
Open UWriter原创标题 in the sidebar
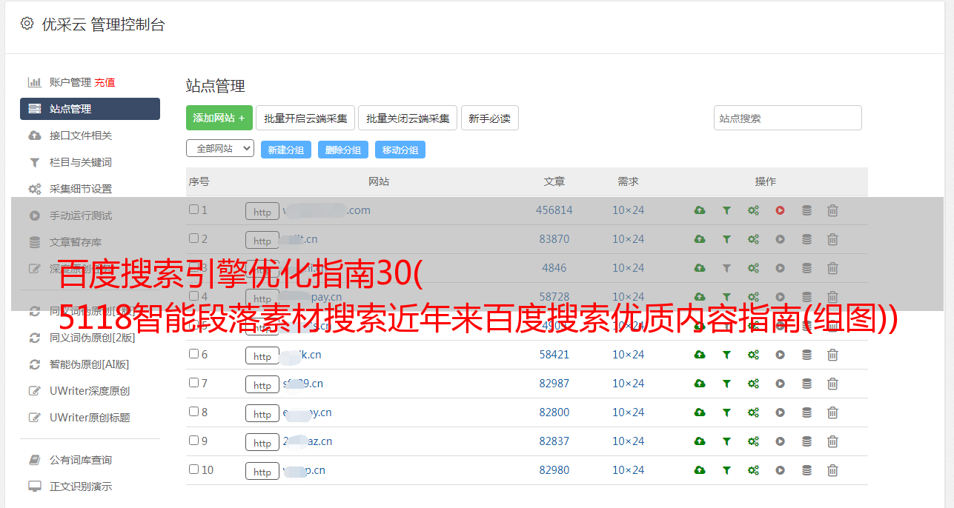point(90,418)
